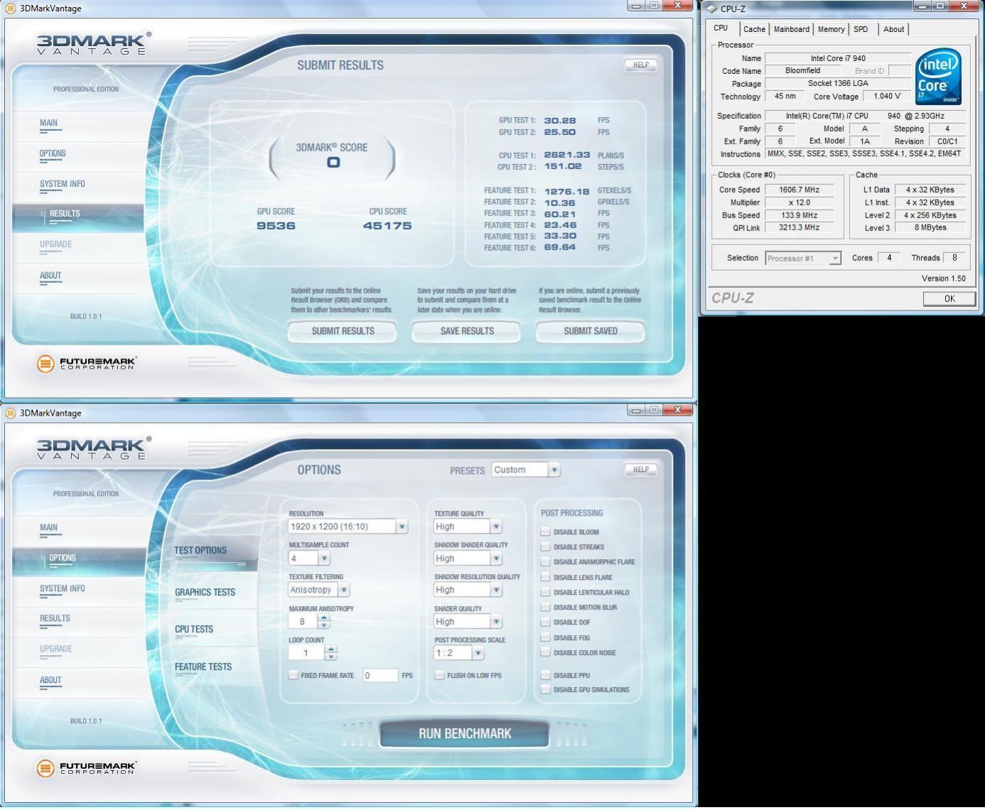This screenshot has height=810, width=985.
Task: Select Feature Tests submenu
Action: coord(203,666)
